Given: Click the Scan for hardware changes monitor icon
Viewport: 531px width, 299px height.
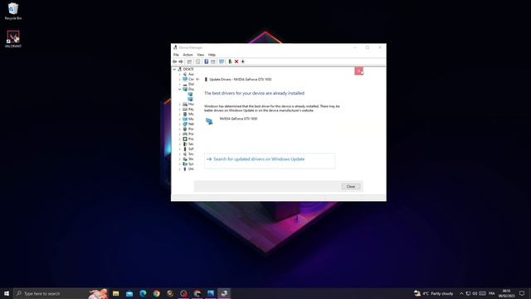Looking at the screenshot, I should click(222, 61).
